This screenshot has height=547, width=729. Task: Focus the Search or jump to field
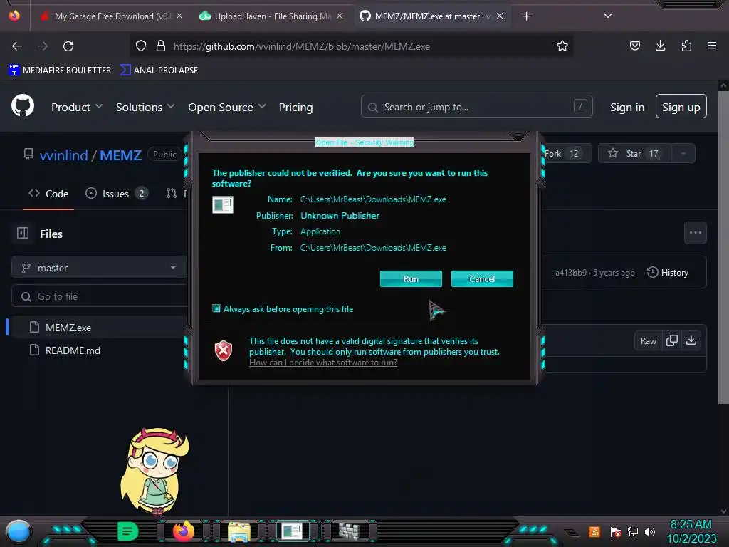[476, 107]
